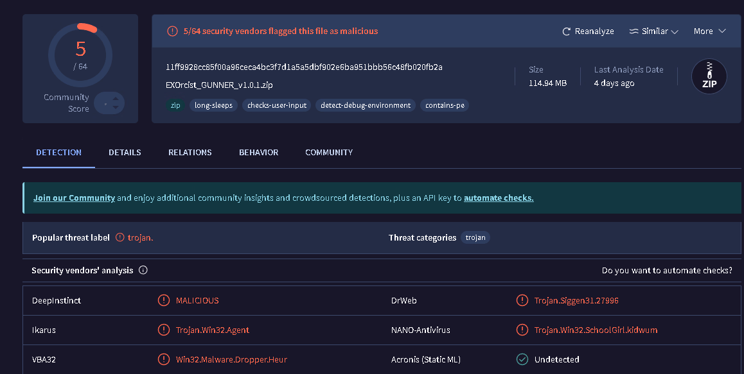Click the alert icon beside Popular threat label
The height and width of the screenshot is (374, 744).
120,237
